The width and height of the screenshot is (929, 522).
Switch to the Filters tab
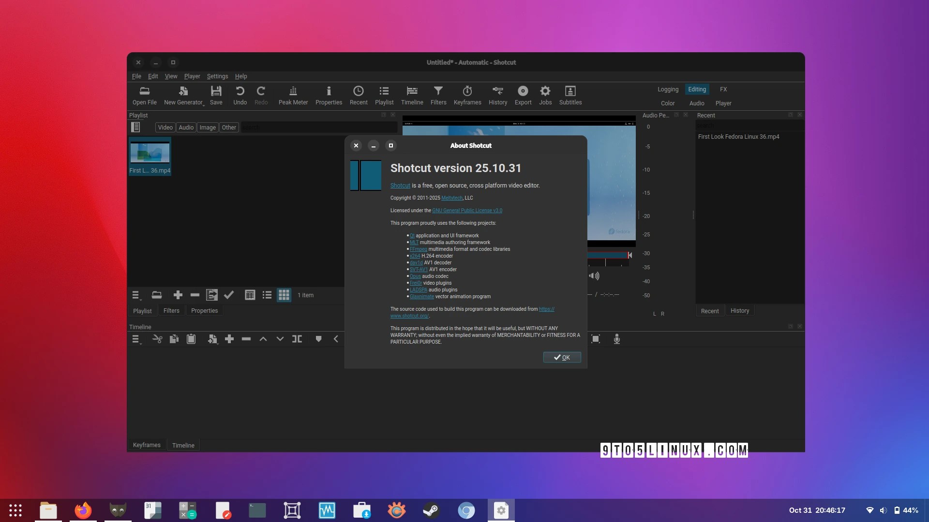coord(171,311)
